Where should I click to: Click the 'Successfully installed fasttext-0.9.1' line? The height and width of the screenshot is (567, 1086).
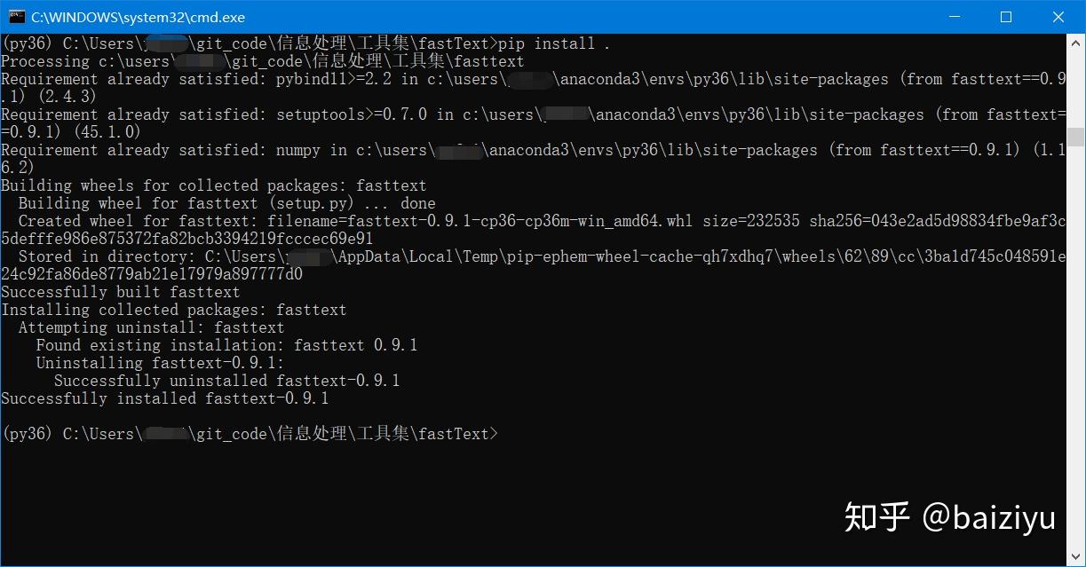[x=164, y=398]
